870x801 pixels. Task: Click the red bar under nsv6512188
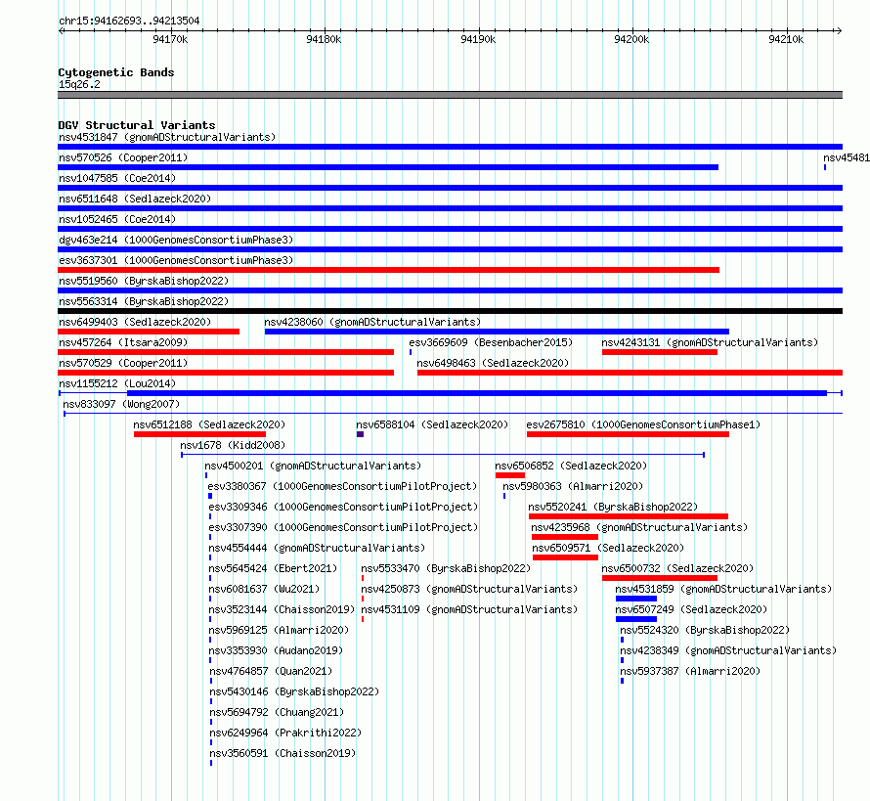pos(199,434)
